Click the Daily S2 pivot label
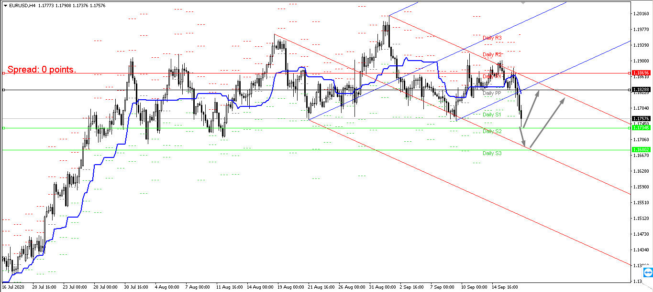The width and height of the screenshot is (653, 292). click(492, 131)
